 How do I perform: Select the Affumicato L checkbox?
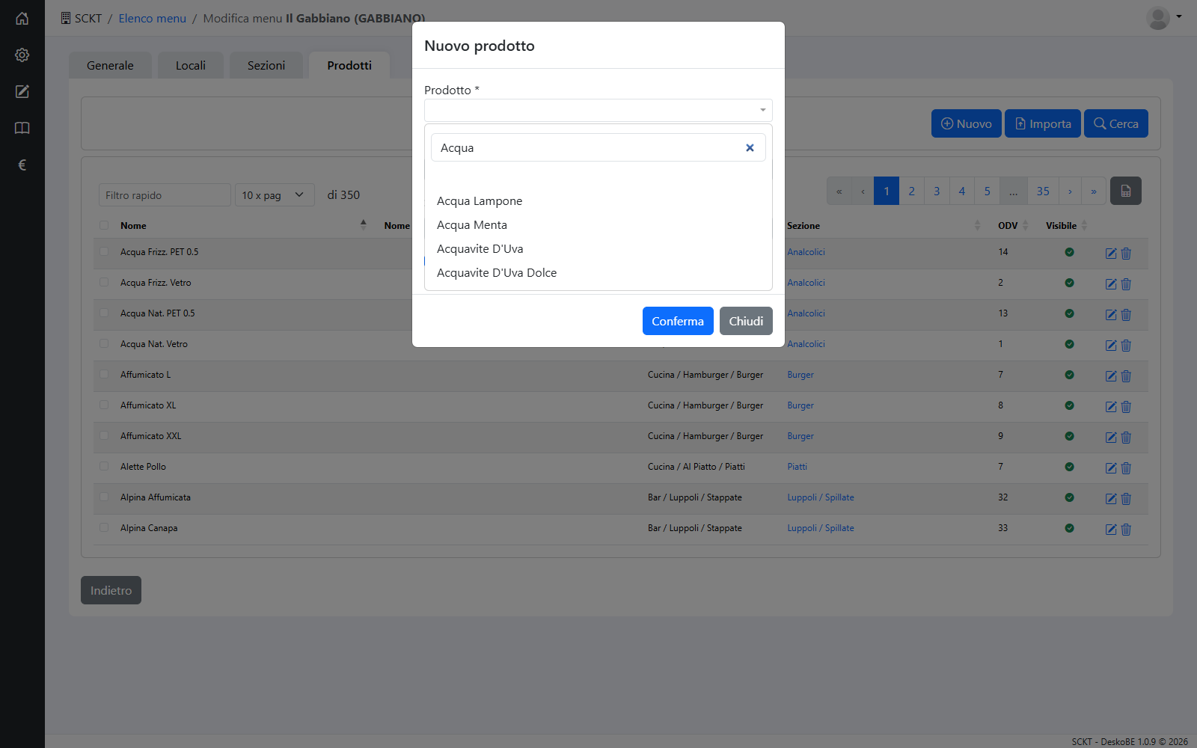pos(104,375)
